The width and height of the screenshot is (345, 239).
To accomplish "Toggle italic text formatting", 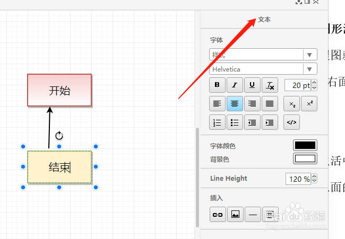I will click(x=235, y=85).
